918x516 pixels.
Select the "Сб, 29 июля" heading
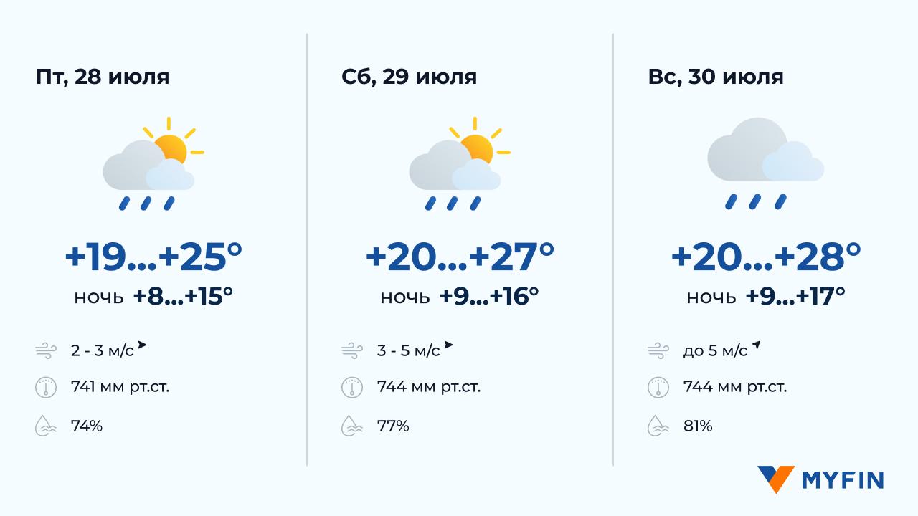[409, 77]
